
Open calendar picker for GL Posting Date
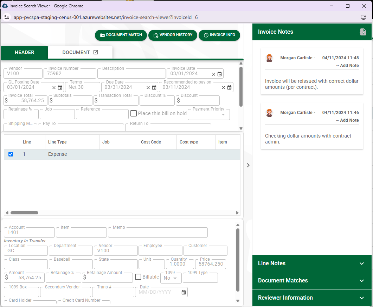point(60,88)
